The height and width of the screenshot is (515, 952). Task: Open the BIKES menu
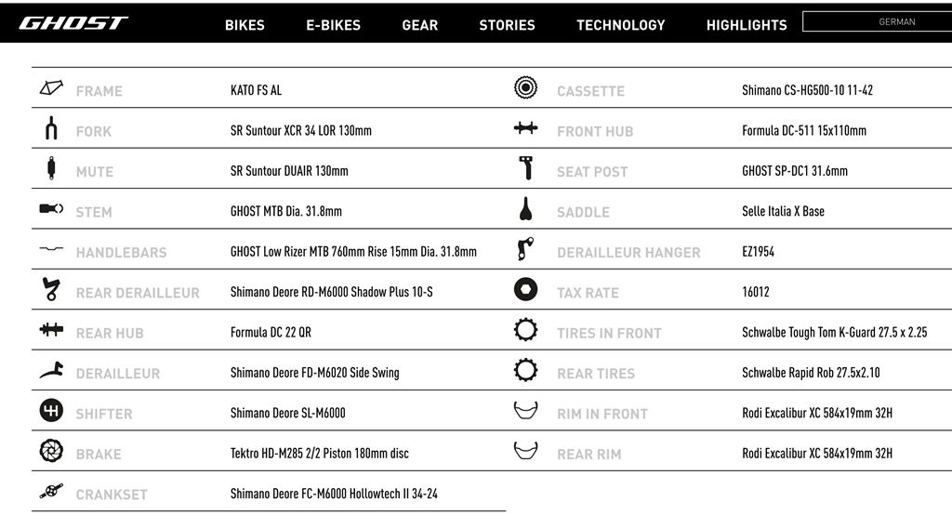click(x=245, y=25)
